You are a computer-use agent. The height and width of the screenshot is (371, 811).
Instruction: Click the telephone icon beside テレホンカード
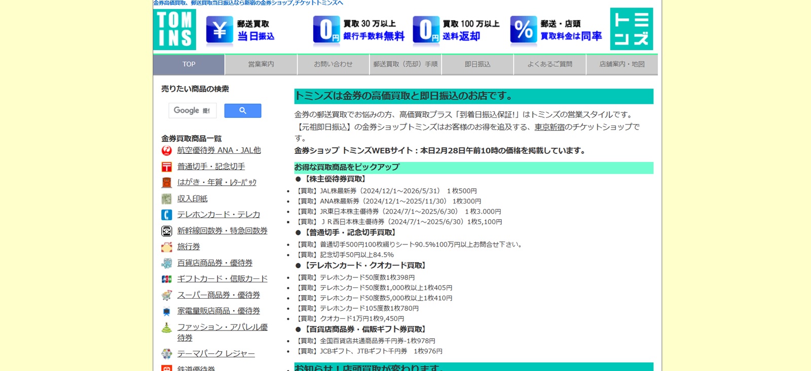pyautogui.click(x=166, y=215)
